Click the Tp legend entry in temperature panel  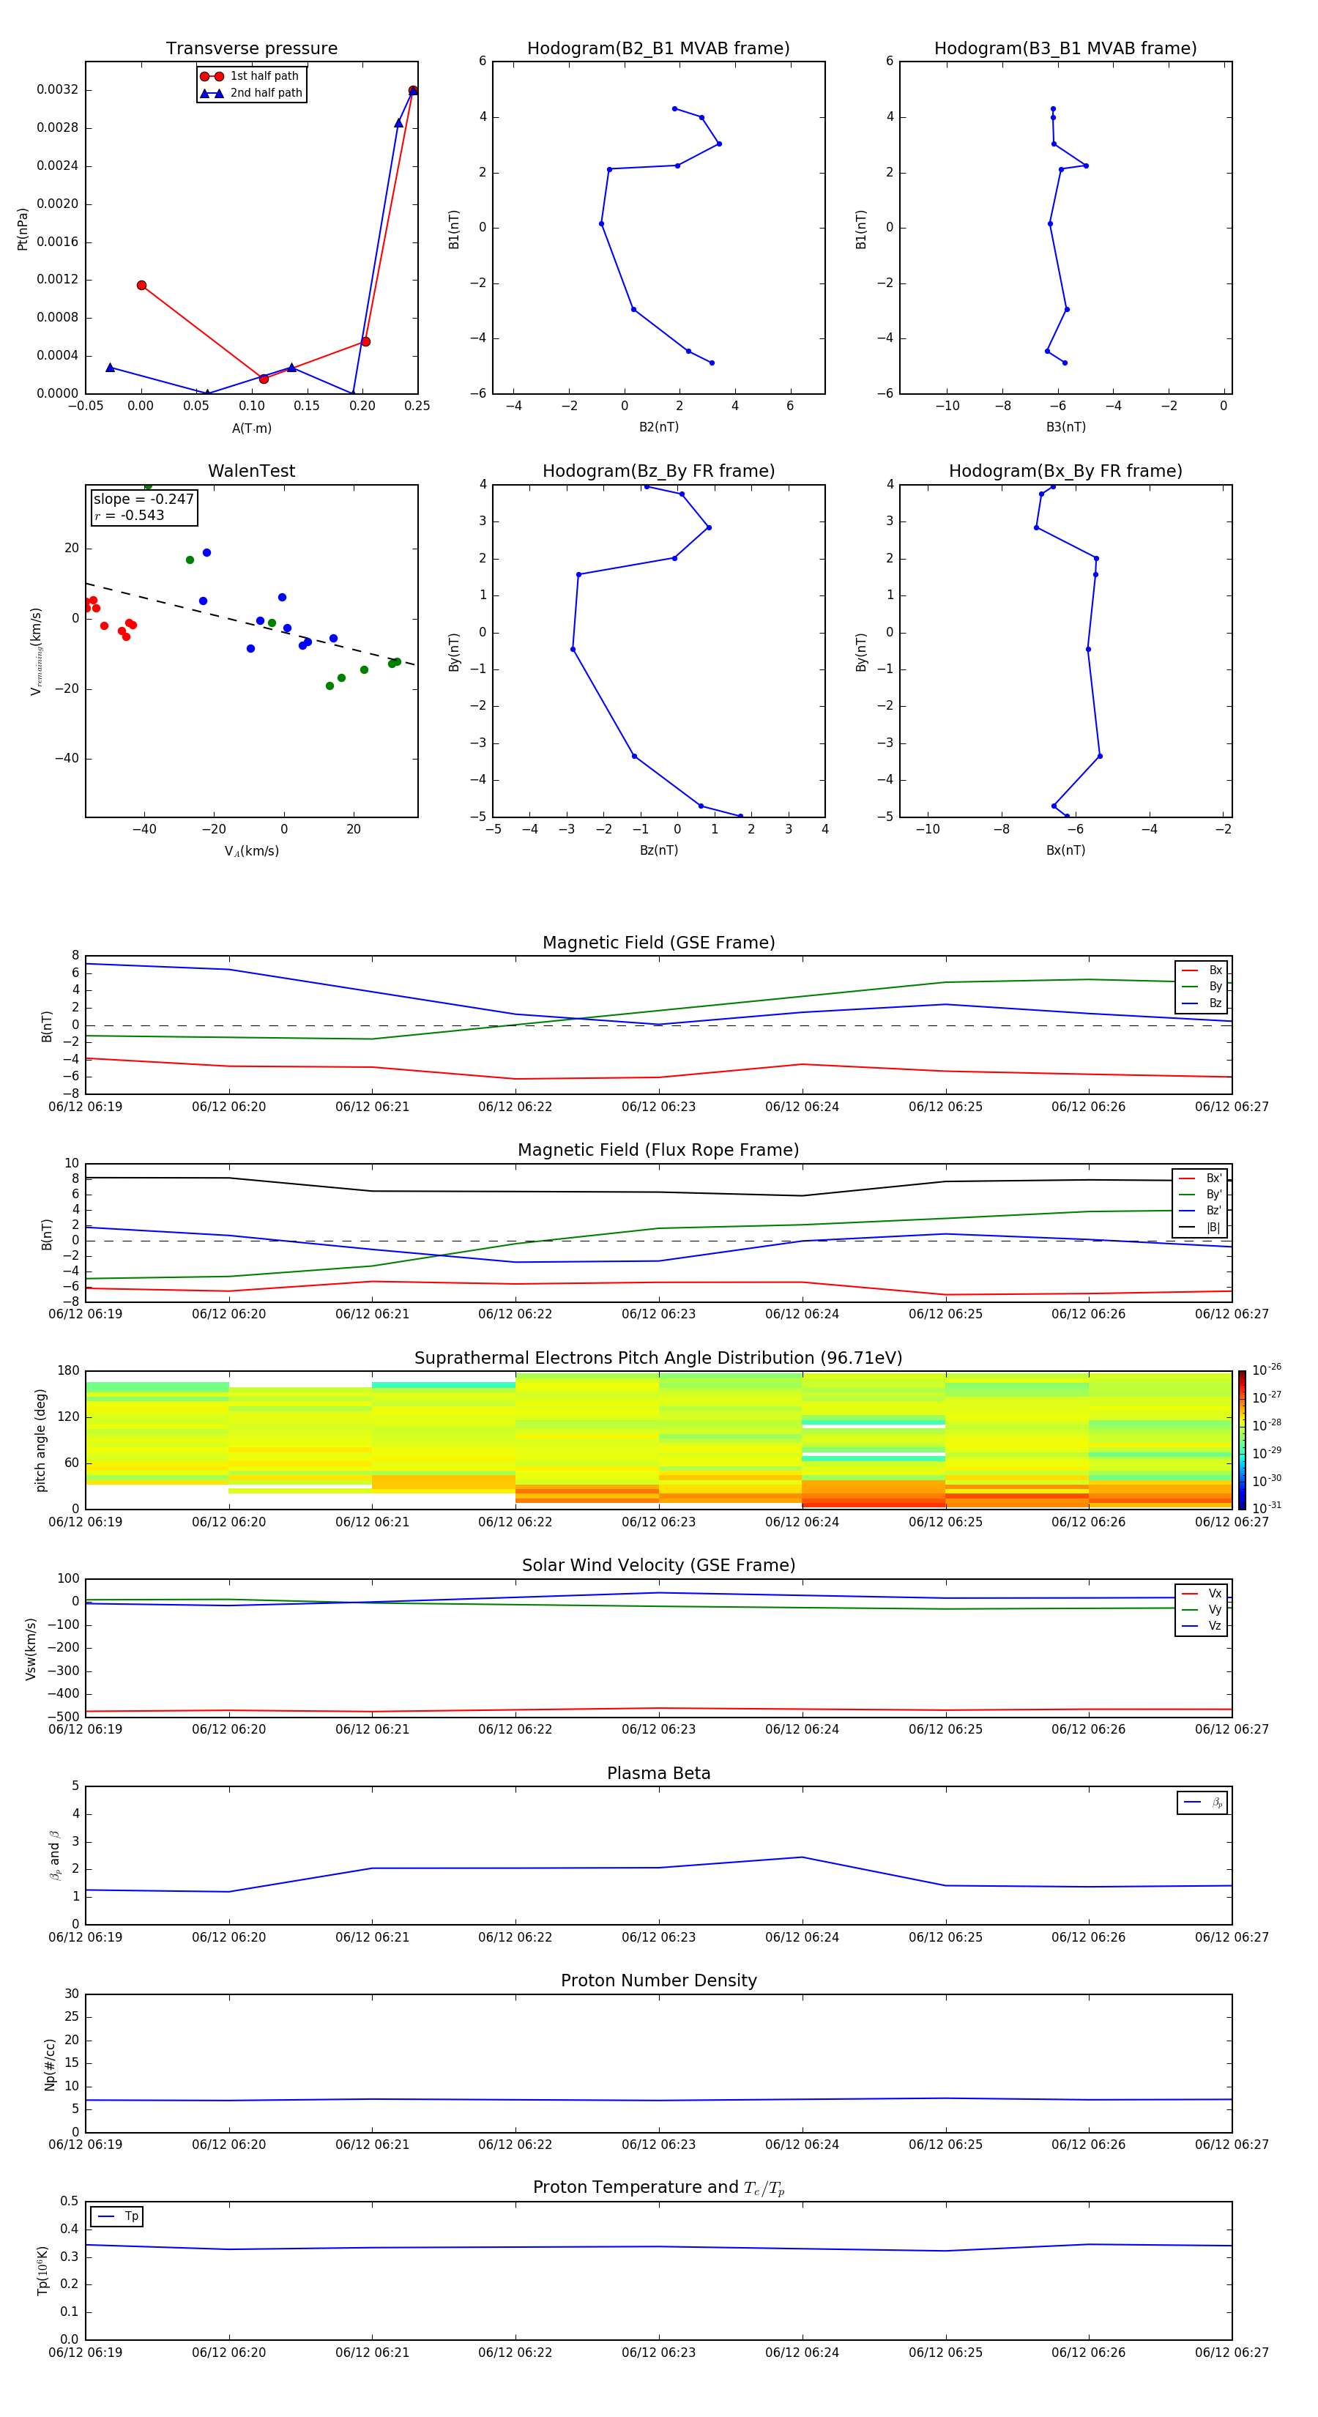(x=117, y=2216)
